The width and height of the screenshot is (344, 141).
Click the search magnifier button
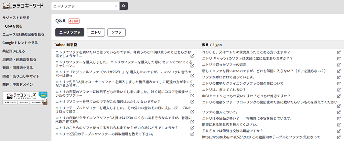click(124, 6)
